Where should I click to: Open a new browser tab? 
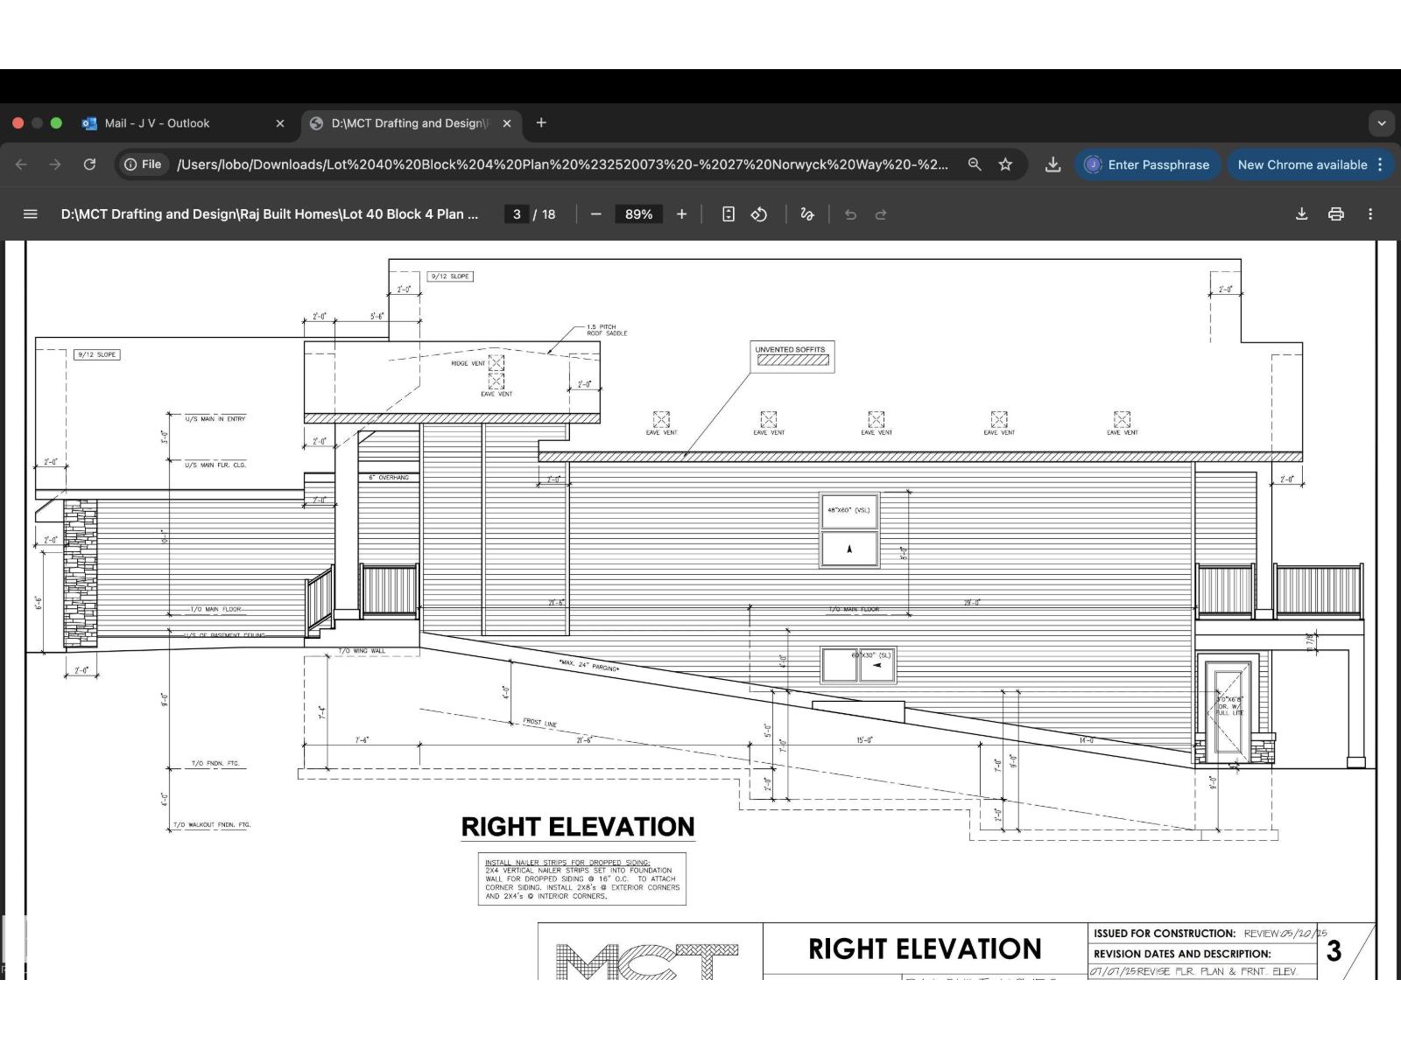pyautogui.click(x=541, y=123)
